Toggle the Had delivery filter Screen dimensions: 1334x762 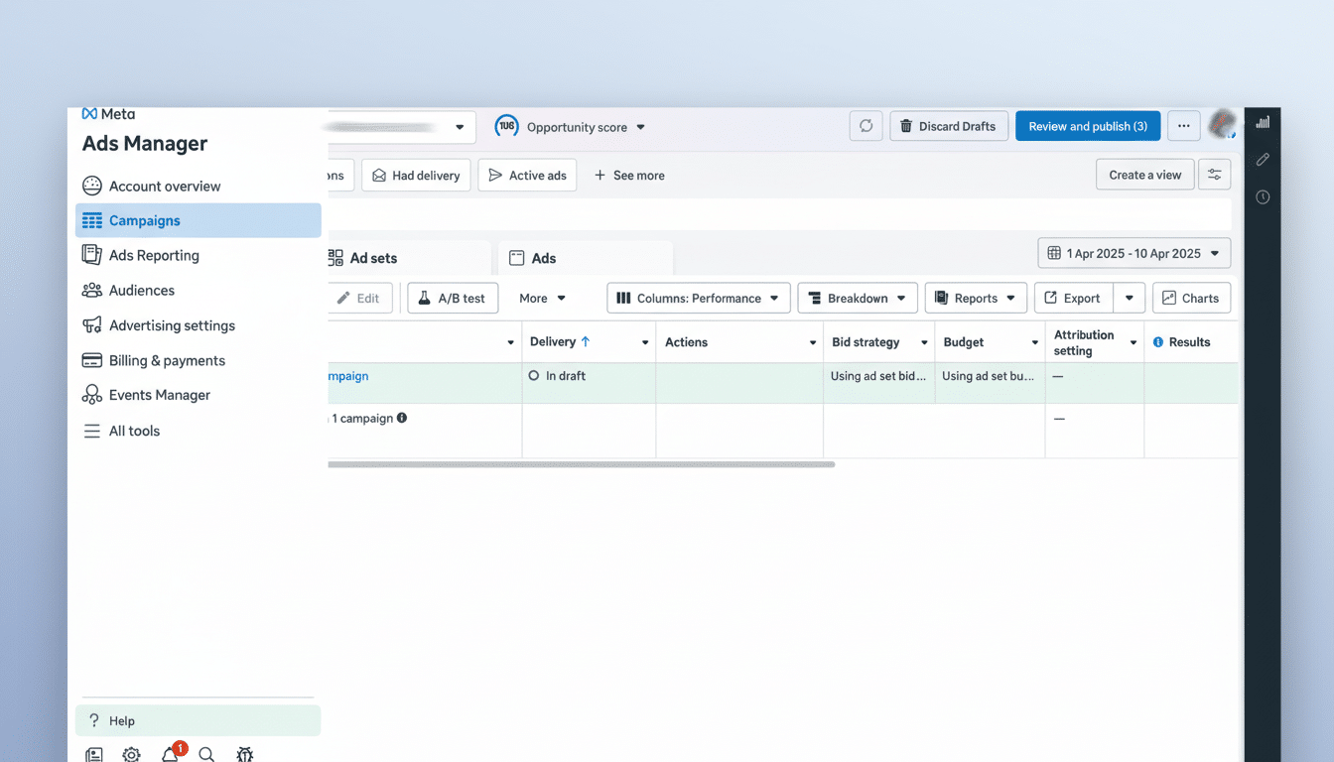point(416,175)
